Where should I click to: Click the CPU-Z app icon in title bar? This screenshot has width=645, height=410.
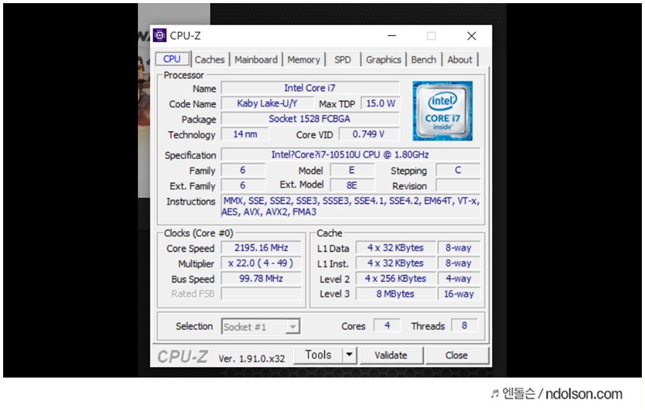pos(160,36)
